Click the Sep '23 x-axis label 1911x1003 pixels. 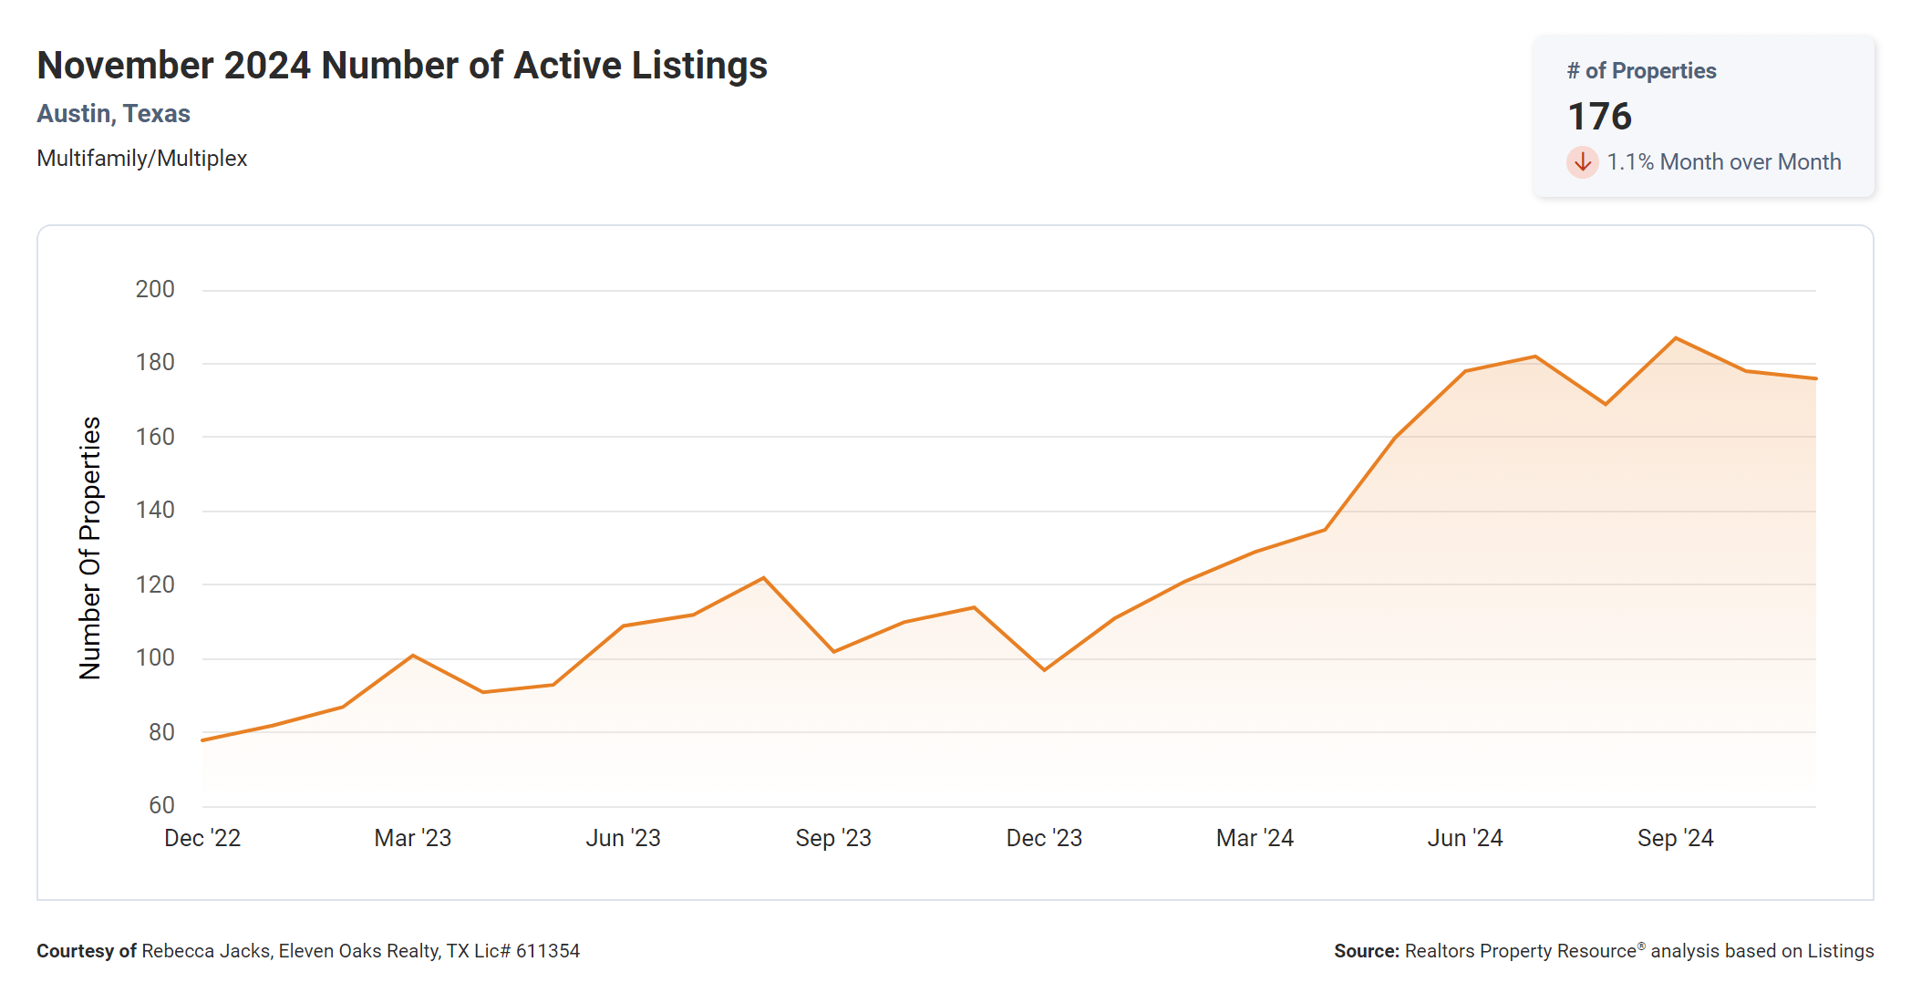833,838
